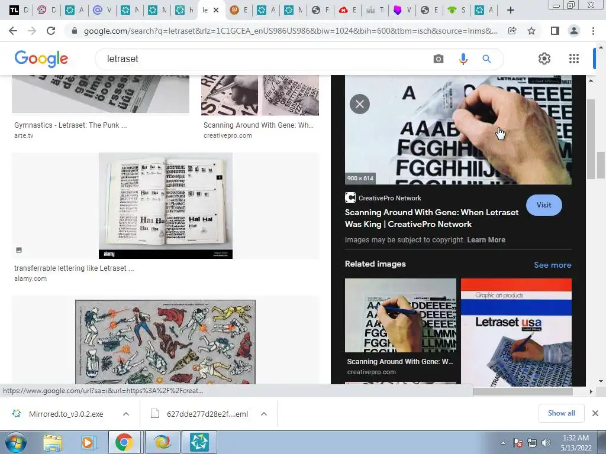The height and width of the screenshot is (454, 606).
Task: Open a new browser tab
Action: click(511, 11)
